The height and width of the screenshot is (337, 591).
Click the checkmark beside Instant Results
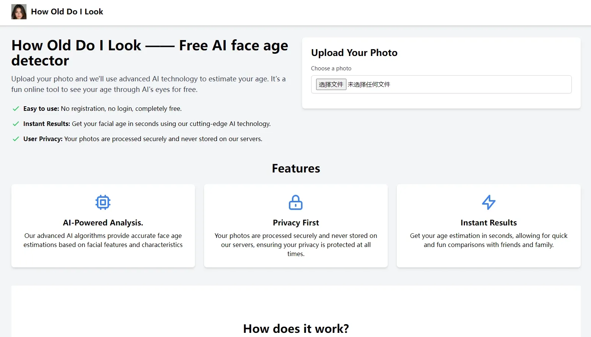16,124
